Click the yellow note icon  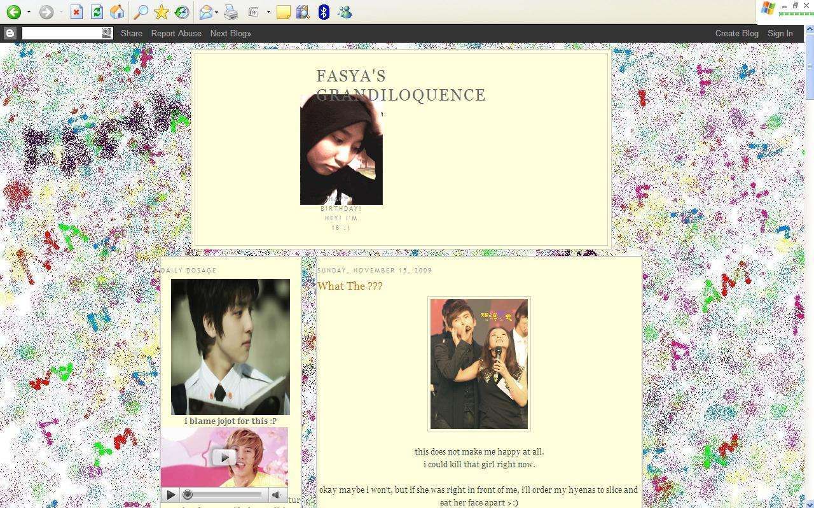tap(283, 12)
